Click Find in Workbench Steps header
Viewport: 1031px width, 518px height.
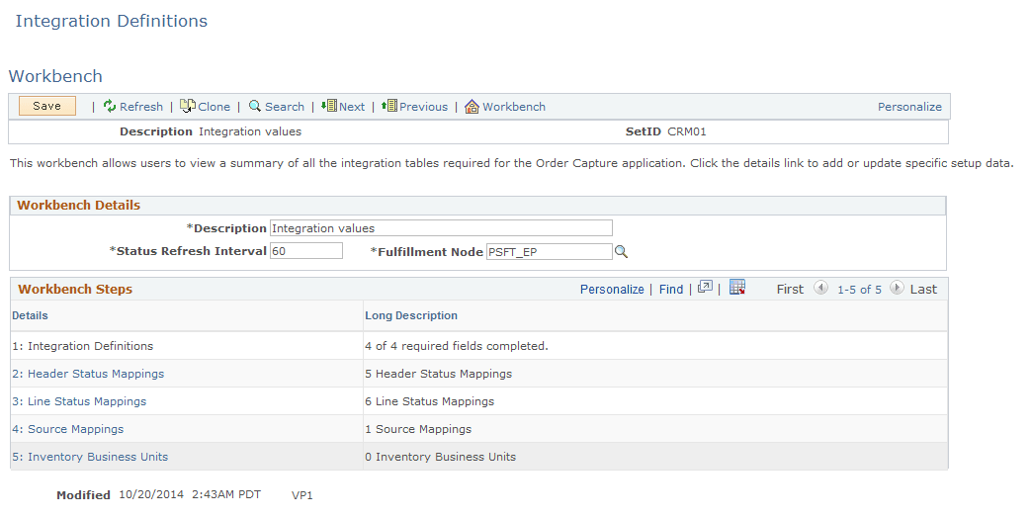(x=670, y=290)
